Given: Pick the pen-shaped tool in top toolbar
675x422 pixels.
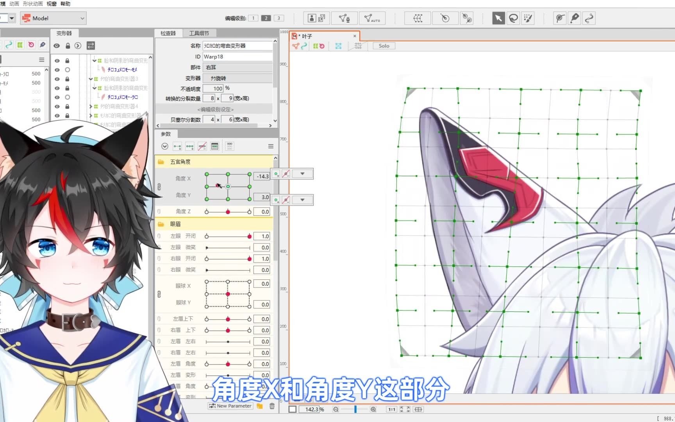Looking at the screenshot, I should point(575,18).
